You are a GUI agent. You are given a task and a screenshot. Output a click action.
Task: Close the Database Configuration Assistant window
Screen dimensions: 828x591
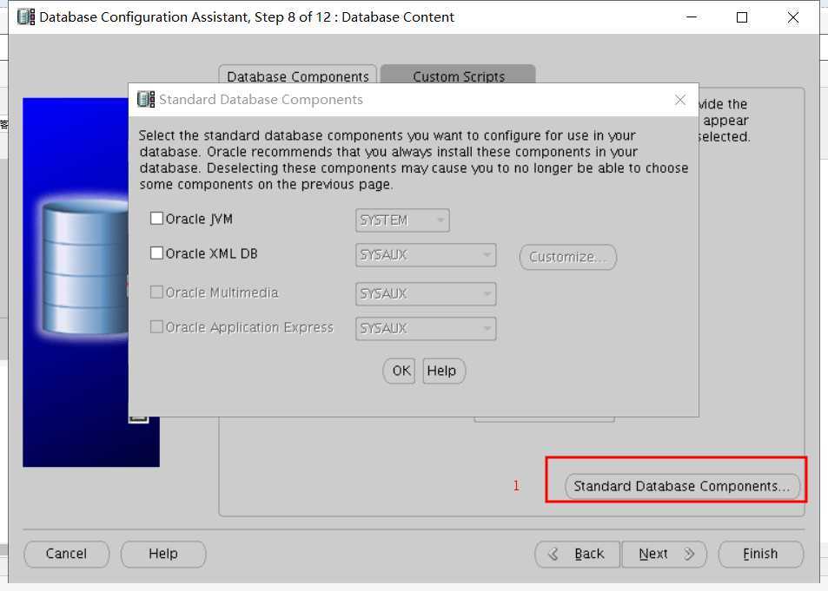(792, 17)
